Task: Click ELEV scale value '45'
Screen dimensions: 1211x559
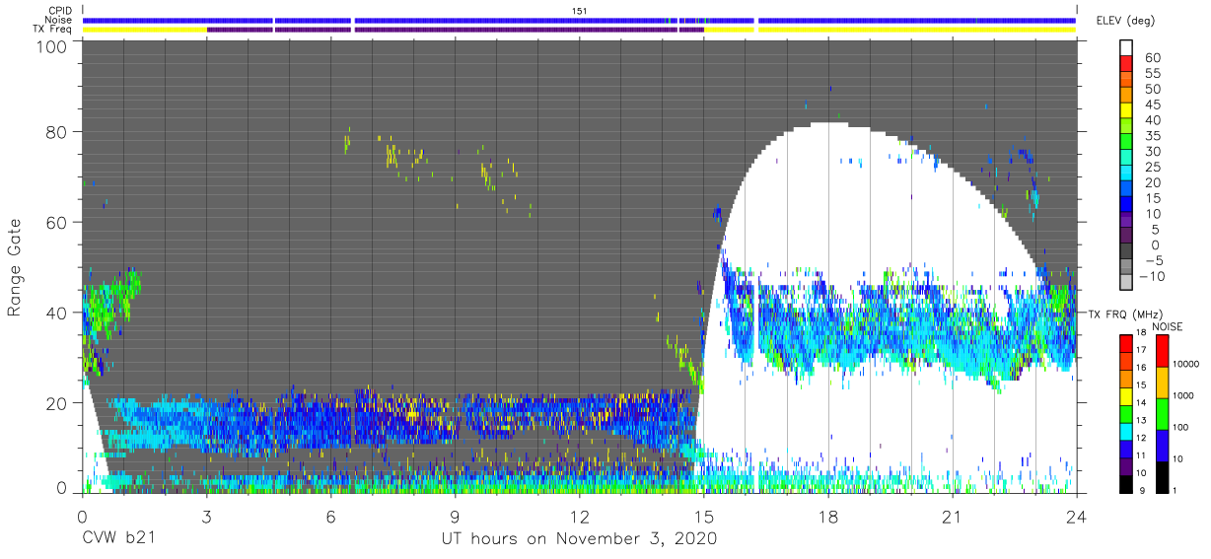Action: (1152, 104)
